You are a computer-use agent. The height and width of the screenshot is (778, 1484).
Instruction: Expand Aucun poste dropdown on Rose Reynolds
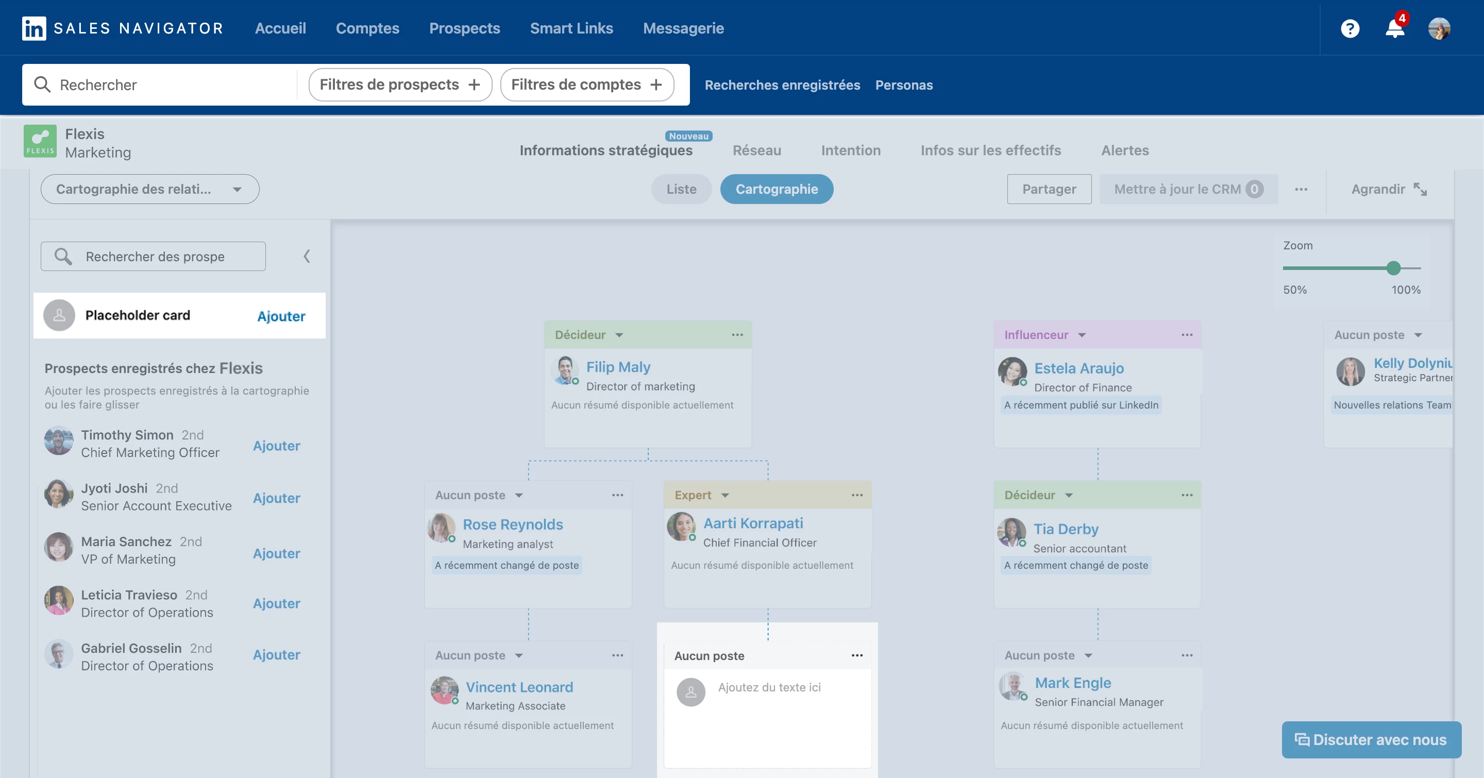pos(519,495)
